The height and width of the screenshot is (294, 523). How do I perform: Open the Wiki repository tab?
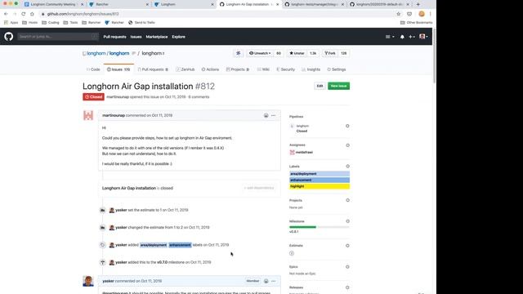coord(263,69)
